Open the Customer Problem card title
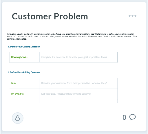The height and width of the screenshot is (134, 148). coord(50,16)
